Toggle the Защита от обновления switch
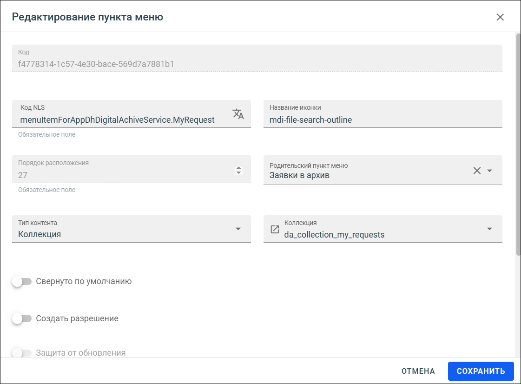 21,353
